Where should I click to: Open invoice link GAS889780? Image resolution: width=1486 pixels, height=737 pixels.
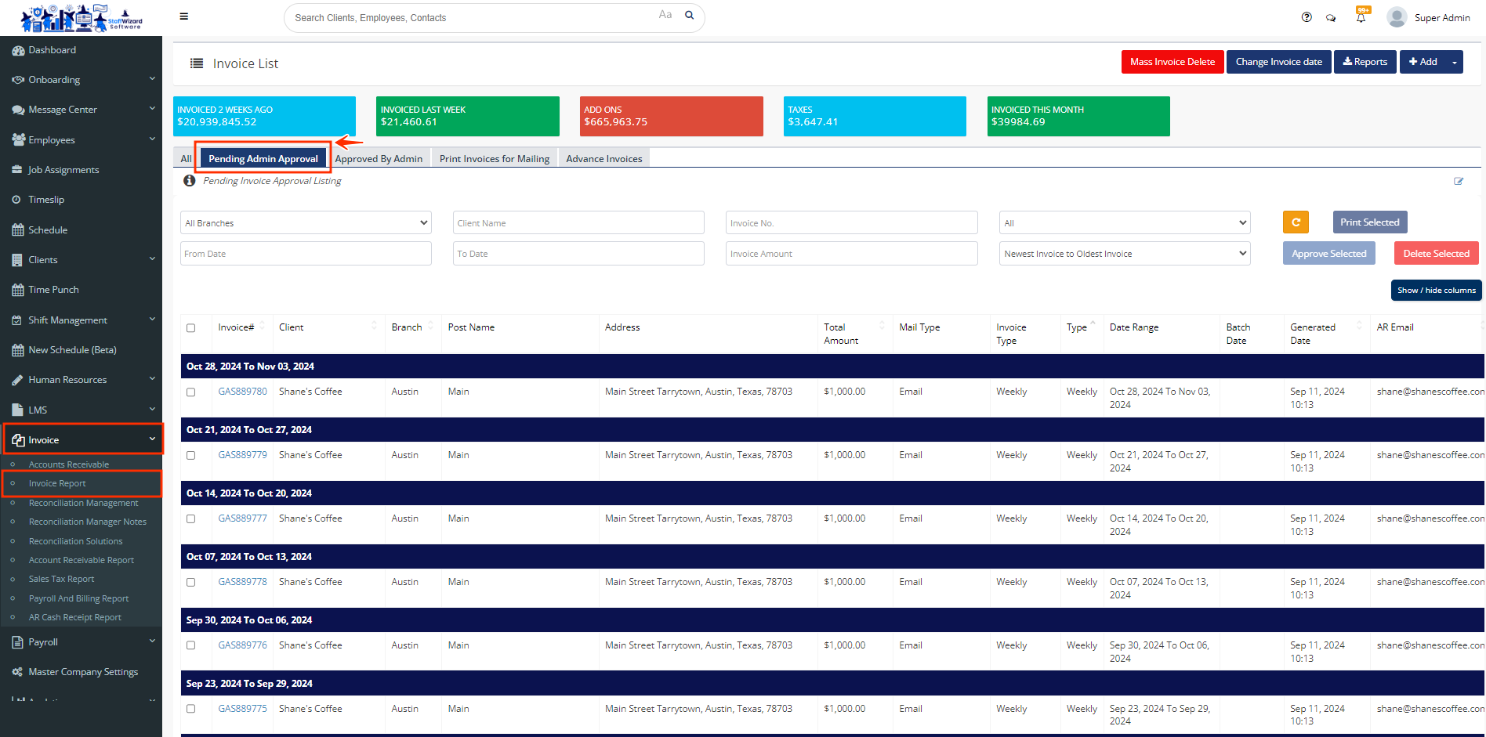click(x=243, y=392)
